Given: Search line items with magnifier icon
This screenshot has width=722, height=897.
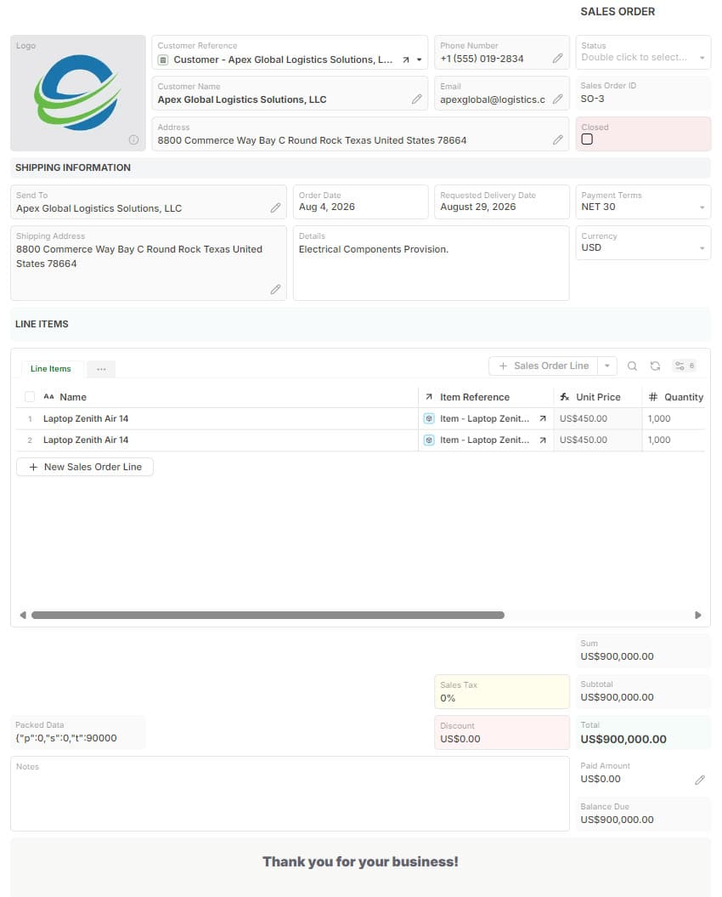Looking at the screenshot, I should coord(632,366).
